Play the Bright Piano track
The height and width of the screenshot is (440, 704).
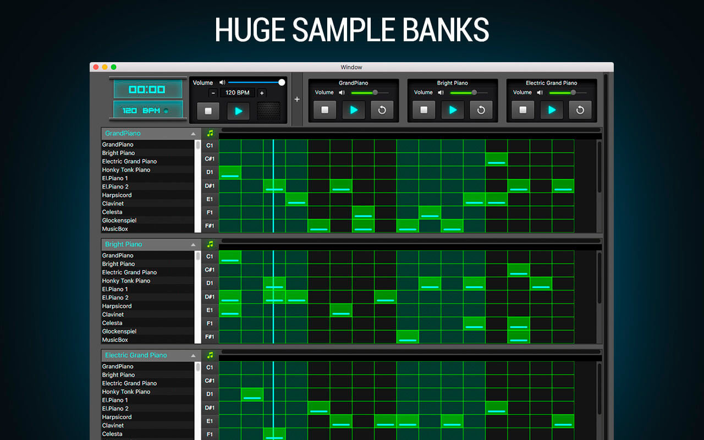click(x=453, y=110)
